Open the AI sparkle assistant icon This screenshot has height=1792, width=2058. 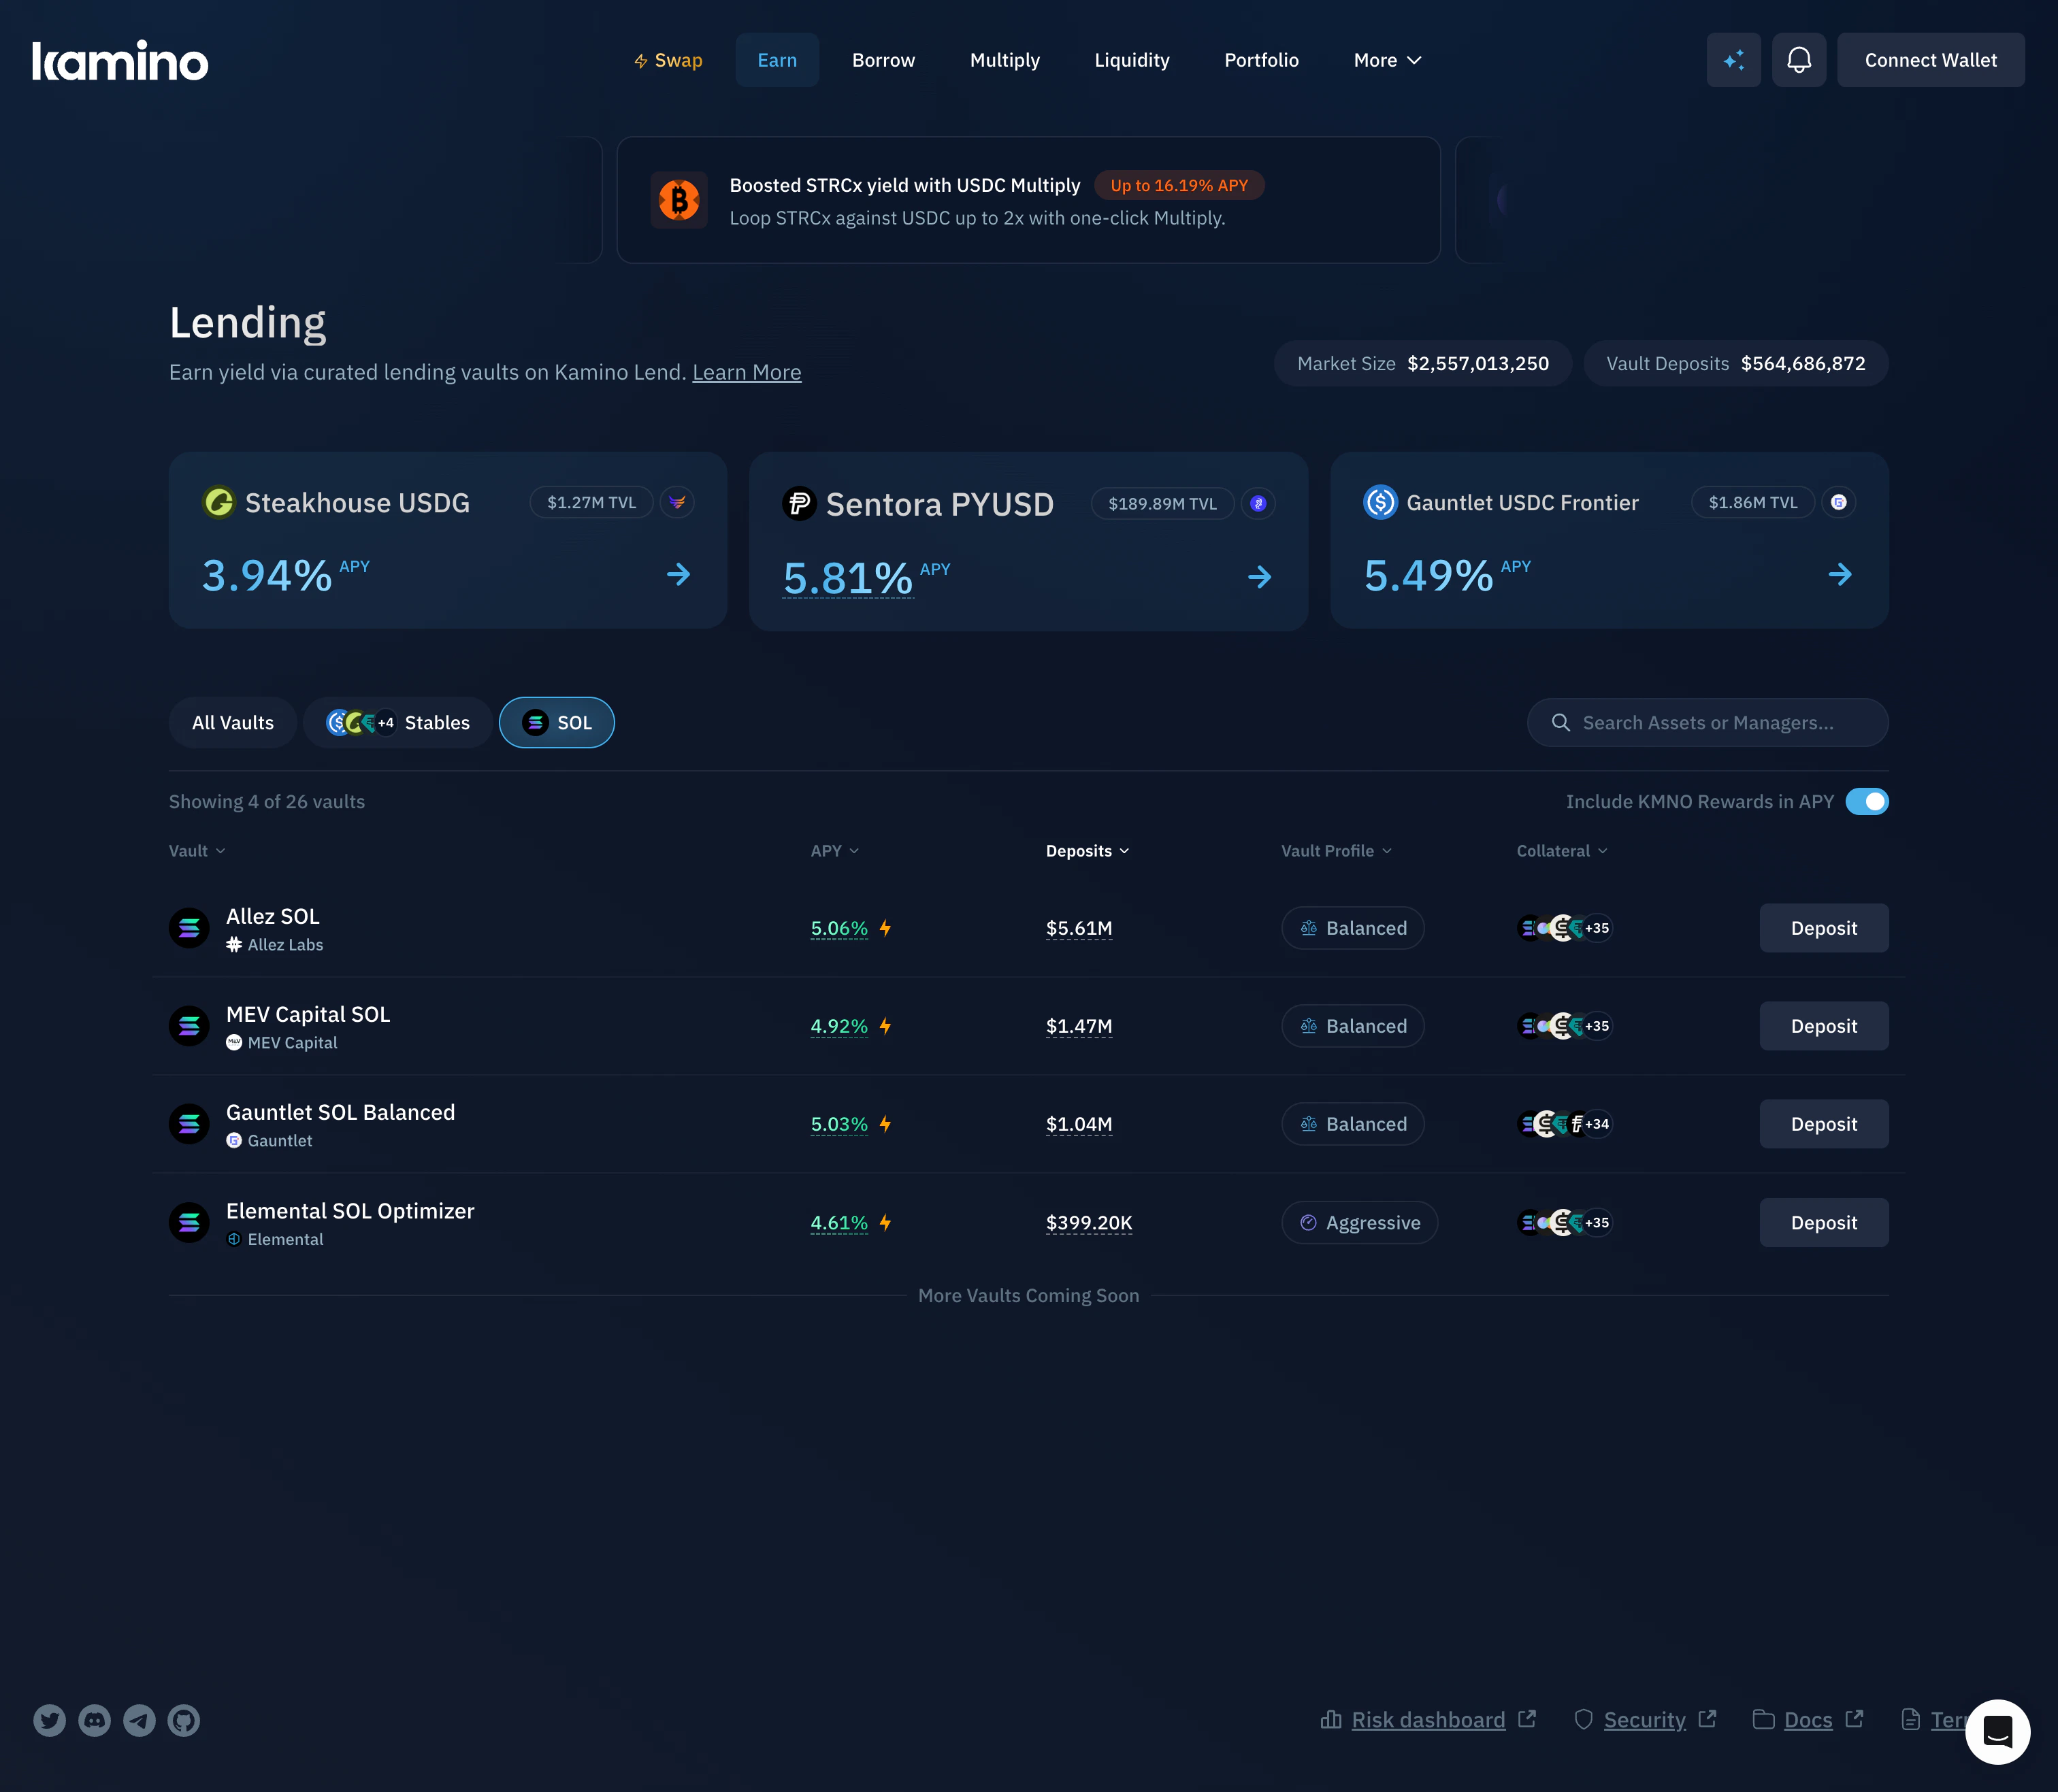(x=1733, y=60)
